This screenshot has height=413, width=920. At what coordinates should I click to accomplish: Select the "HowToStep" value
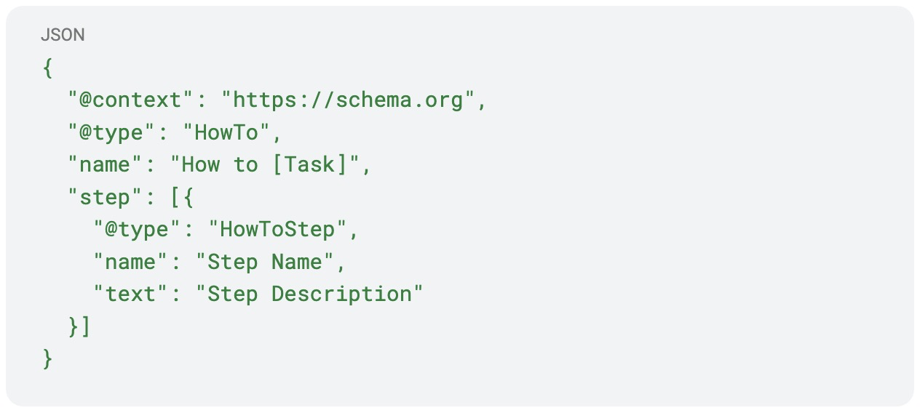click(x=277, y=230)
